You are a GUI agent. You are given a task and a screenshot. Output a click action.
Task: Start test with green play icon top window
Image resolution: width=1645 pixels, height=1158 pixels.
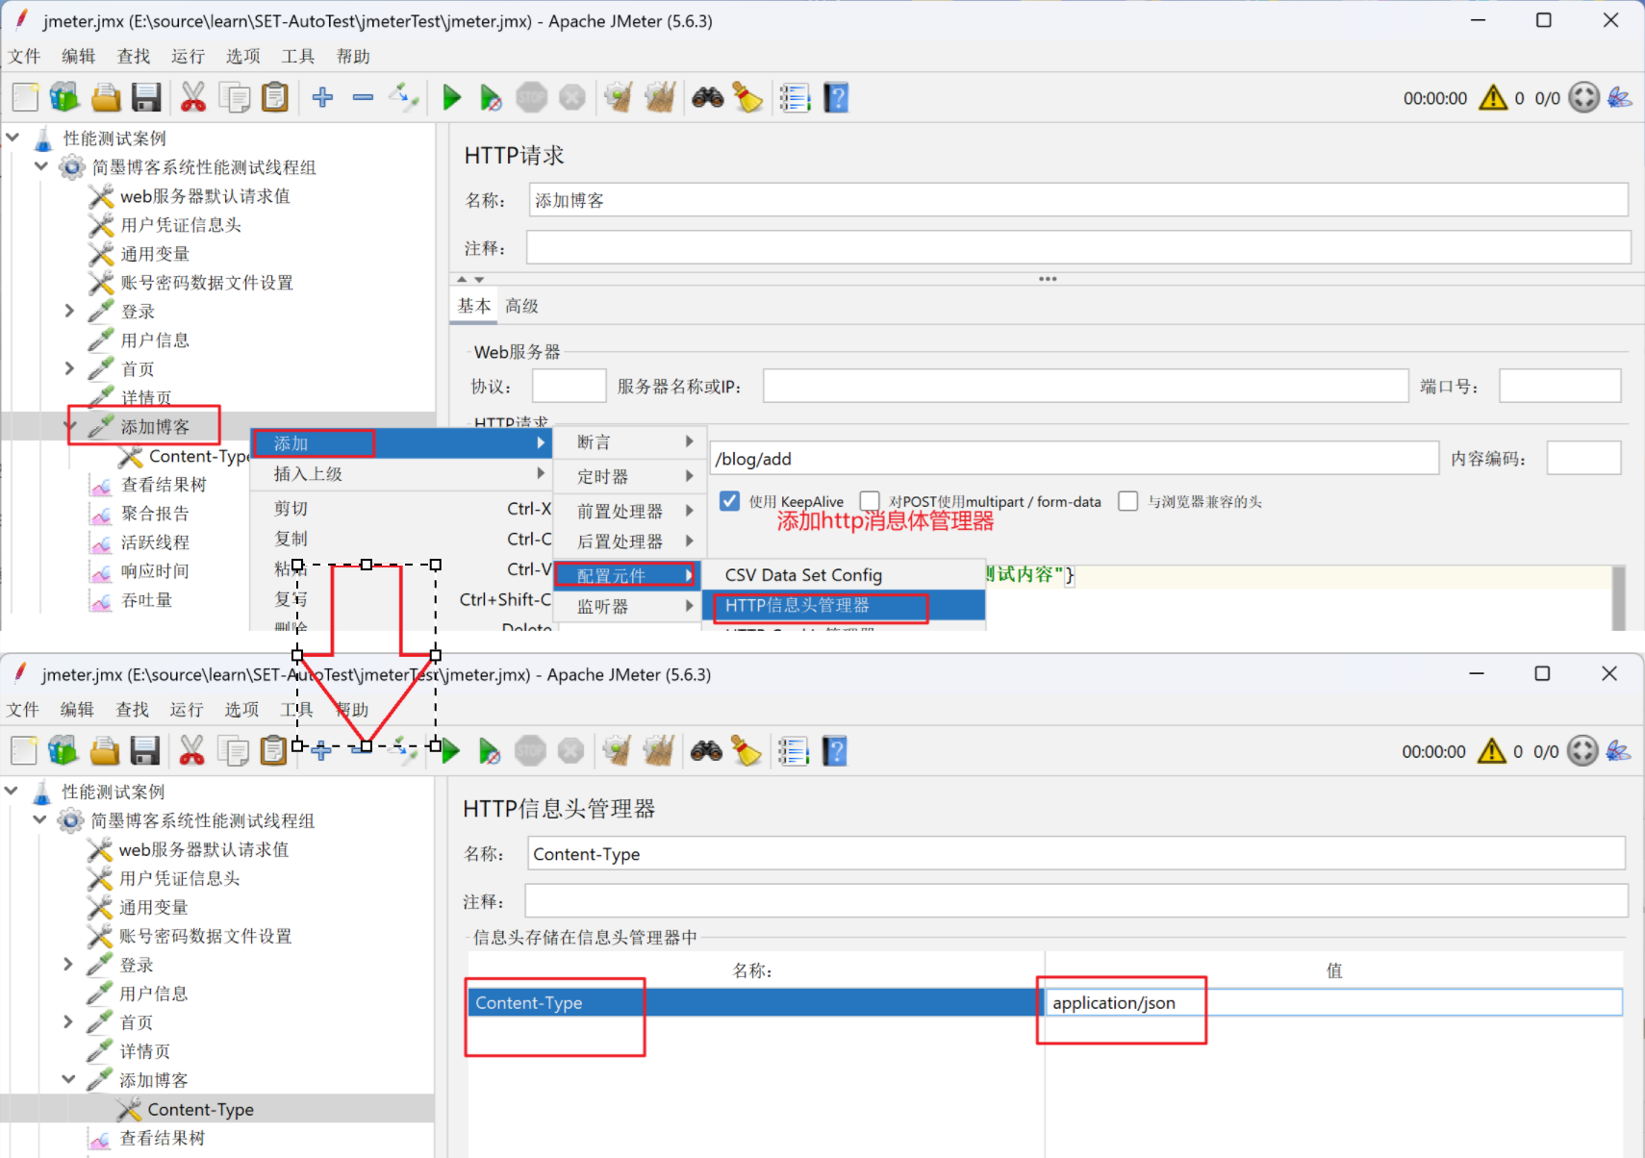(451, 97)
